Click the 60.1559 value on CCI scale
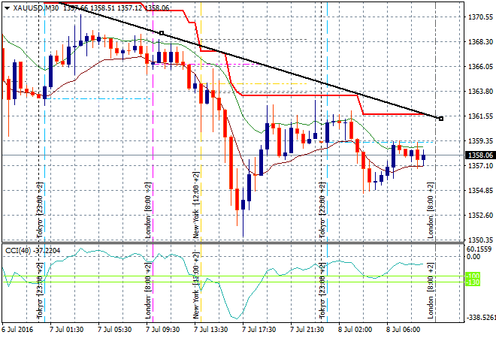This screenshot has width=496, height=338. 479,249
